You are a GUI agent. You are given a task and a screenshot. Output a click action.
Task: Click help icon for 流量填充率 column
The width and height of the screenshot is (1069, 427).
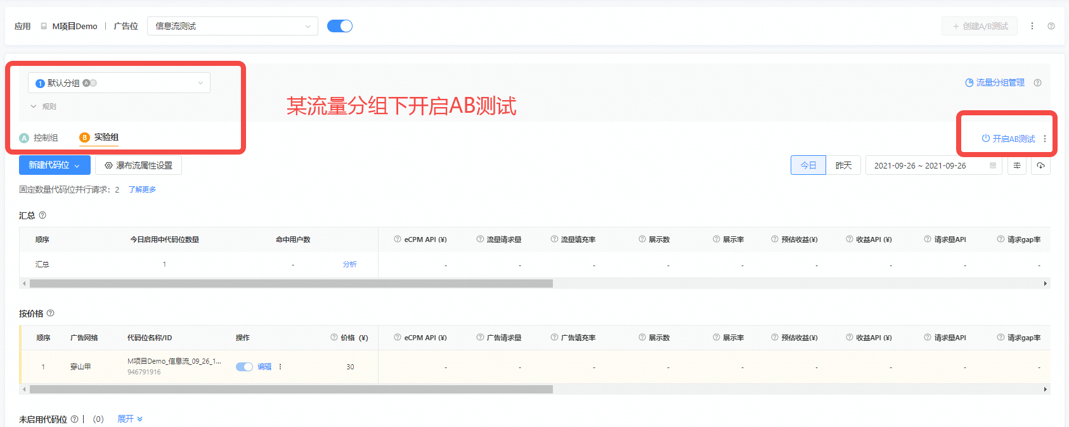tap(554, 239)
